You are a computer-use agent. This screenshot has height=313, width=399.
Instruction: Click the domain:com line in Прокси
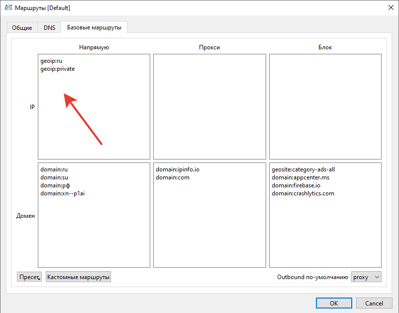[173, 177]
